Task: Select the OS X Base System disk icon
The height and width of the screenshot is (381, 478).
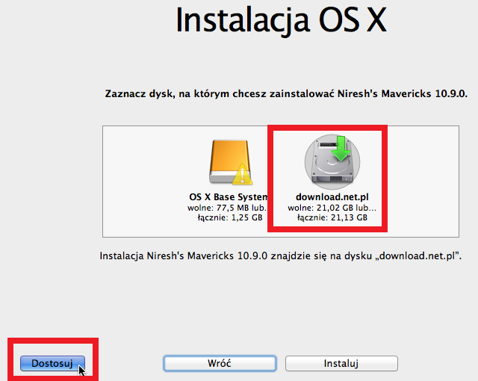Action: pos(231,162)
